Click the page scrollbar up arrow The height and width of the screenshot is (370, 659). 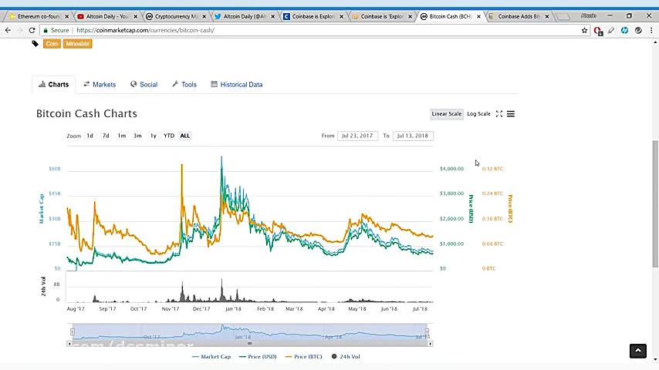pos(655,42)
